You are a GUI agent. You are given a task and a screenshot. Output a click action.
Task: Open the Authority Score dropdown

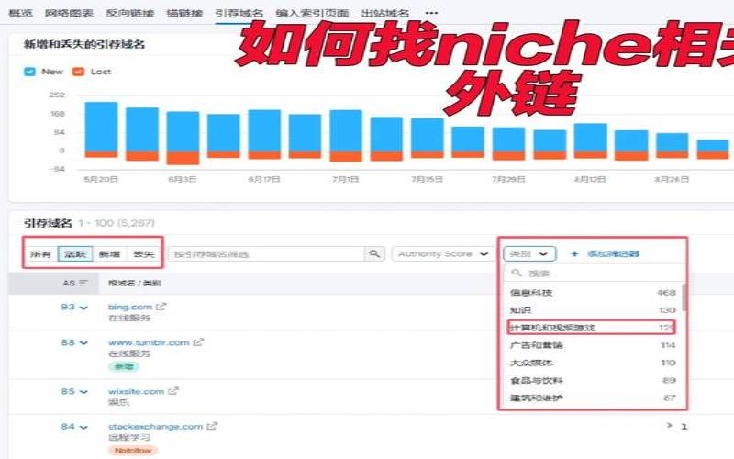click(442, 254)
